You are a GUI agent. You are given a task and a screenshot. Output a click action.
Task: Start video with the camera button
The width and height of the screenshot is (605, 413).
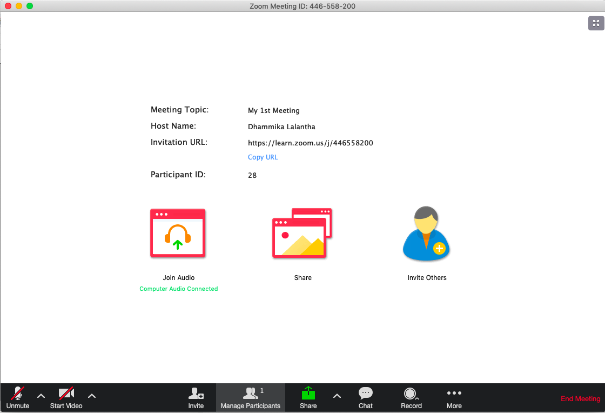pyautogui.click(x=66, y=398)
